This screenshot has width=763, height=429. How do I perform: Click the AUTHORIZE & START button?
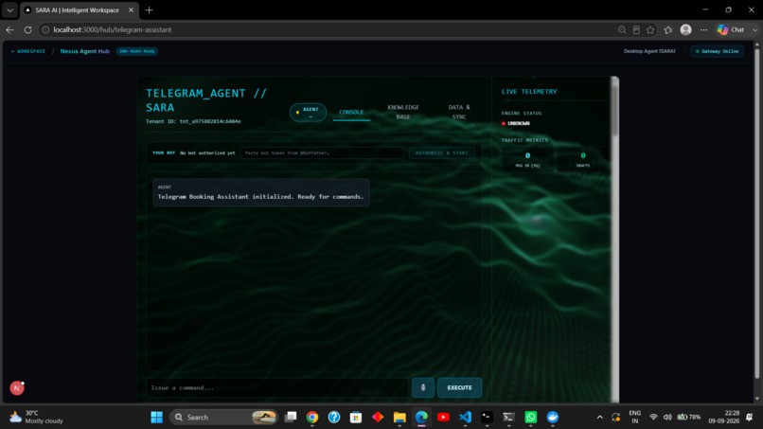click(x=441, y=152)
